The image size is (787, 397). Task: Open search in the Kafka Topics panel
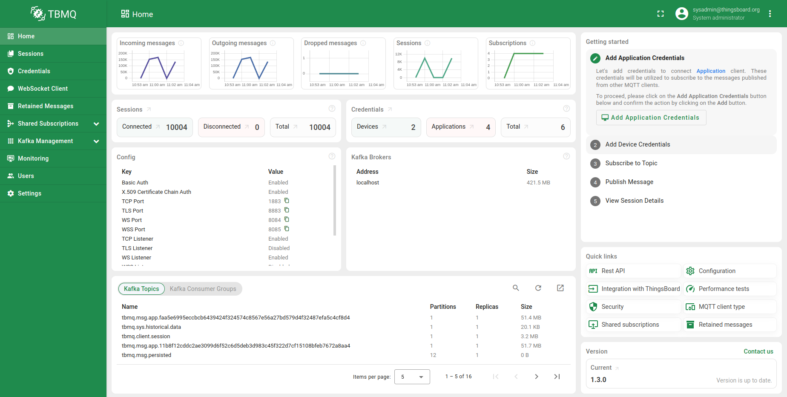(x=516, y=288)
